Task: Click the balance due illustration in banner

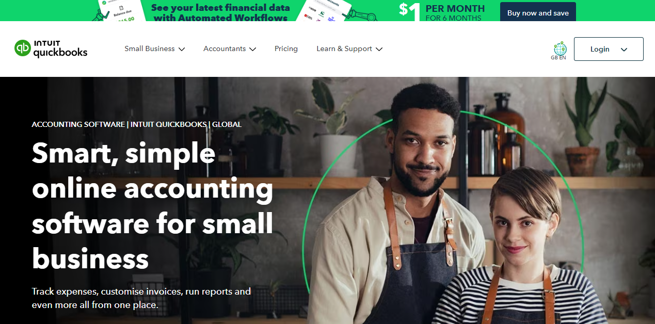Action: pos(119,11)
